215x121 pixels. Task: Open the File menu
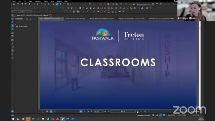(x=19, y=1)
